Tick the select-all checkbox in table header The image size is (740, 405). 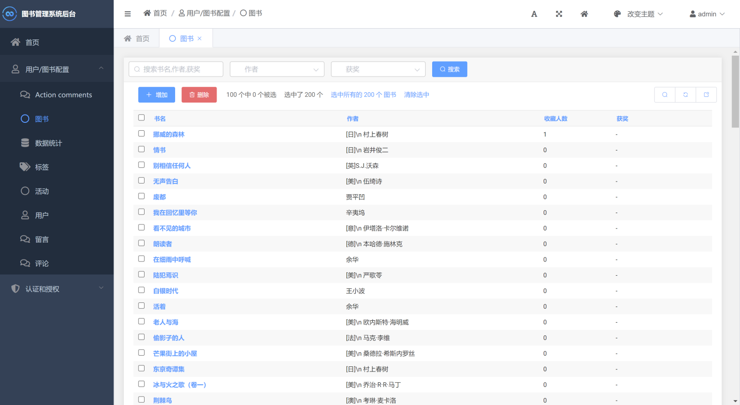[x=142, y=117]
